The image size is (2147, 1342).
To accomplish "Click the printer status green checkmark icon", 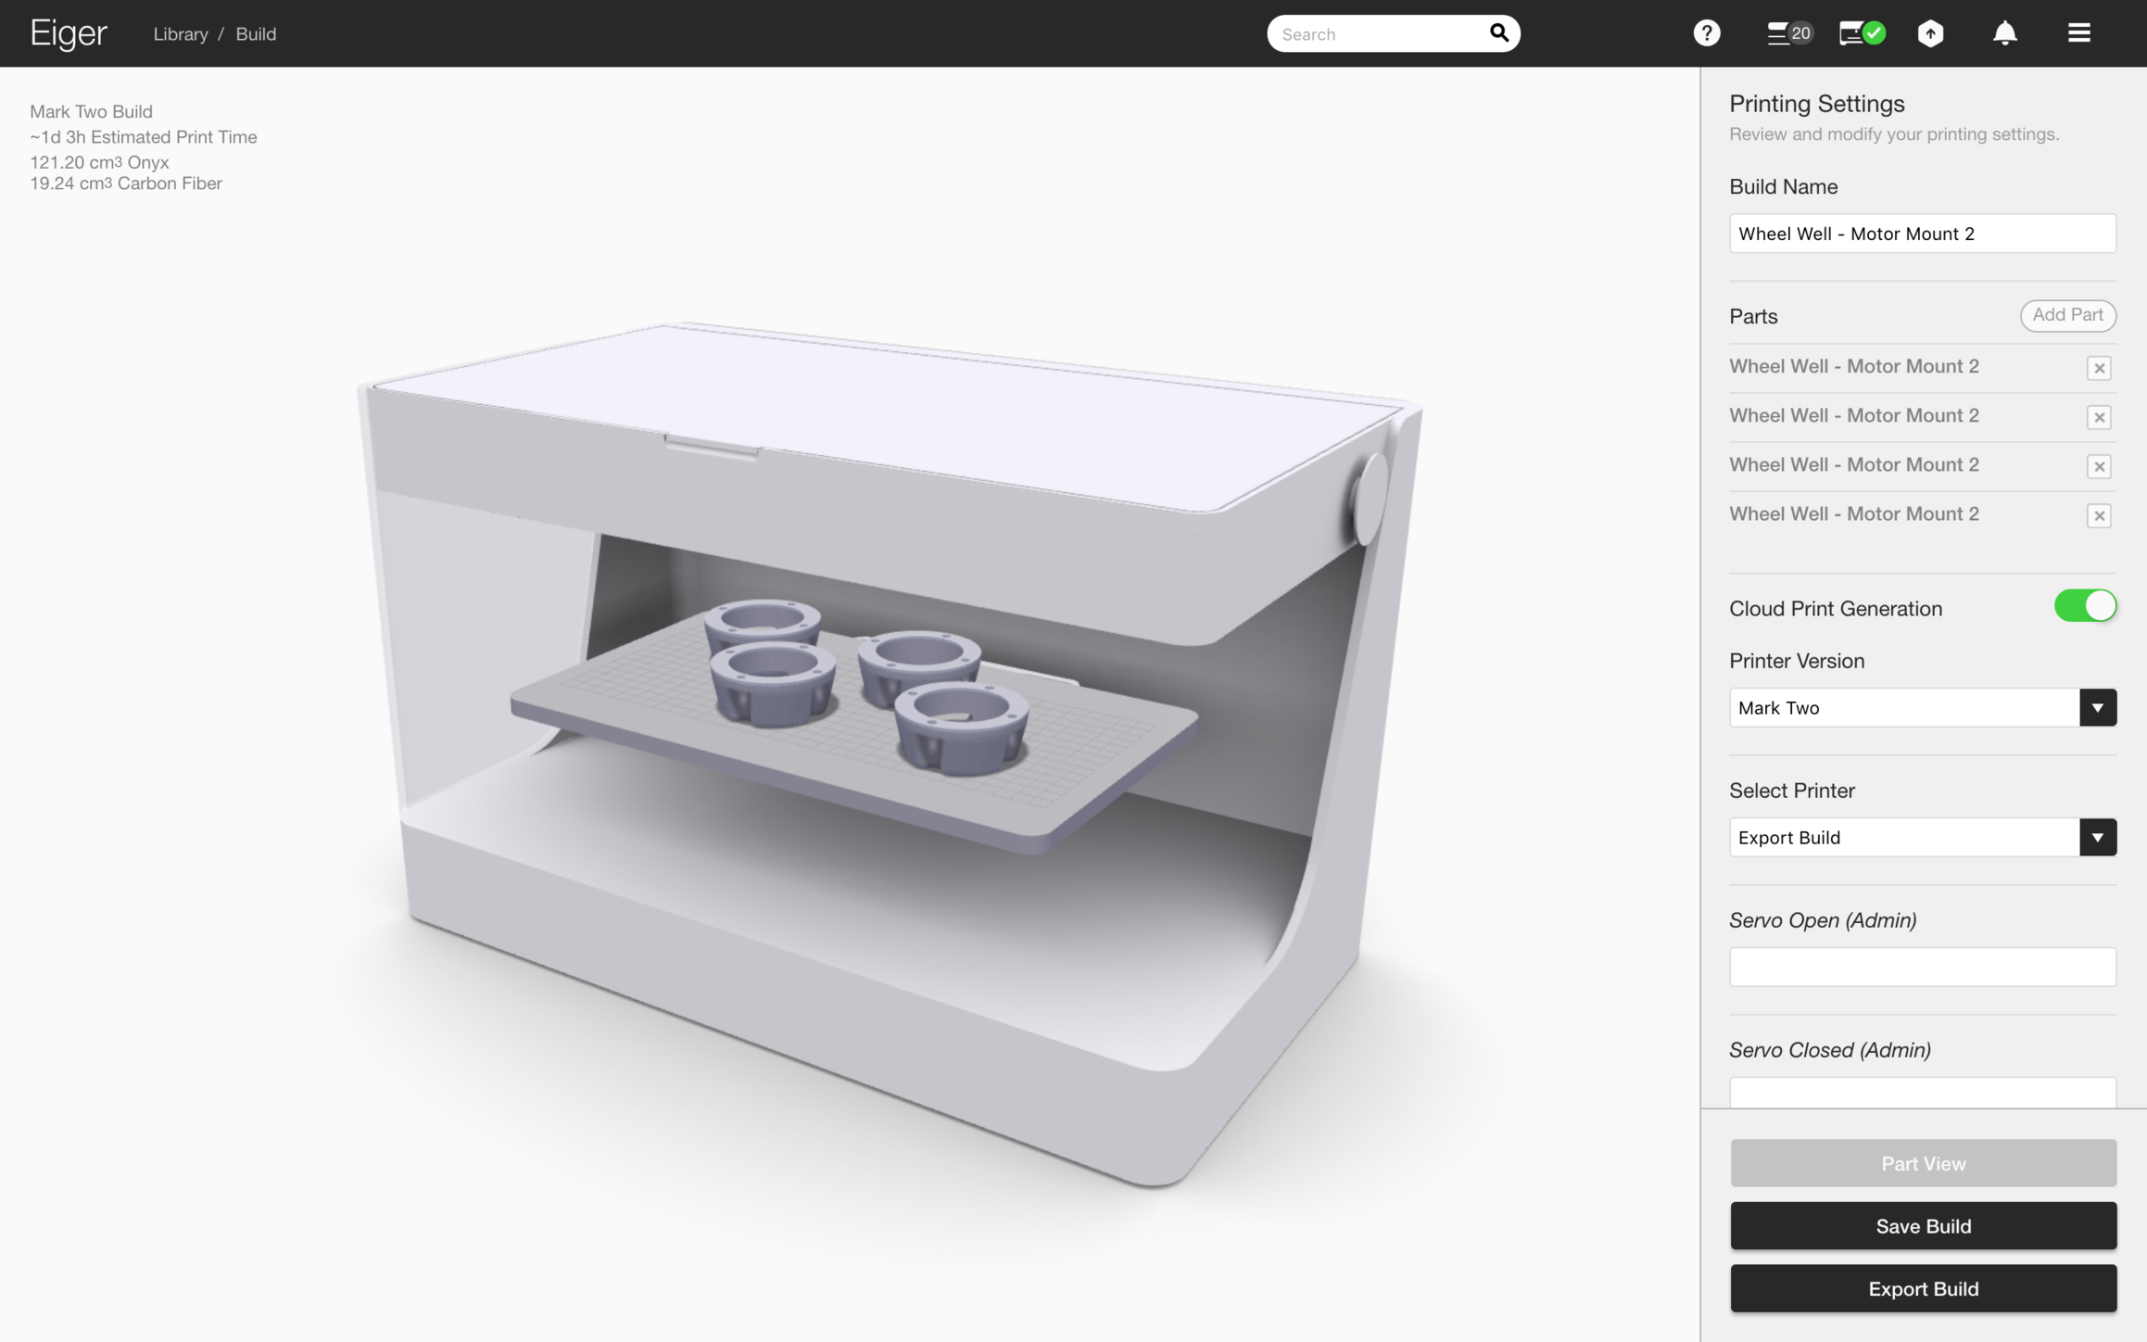I will pyautogui.click(x=1861, y=32).
